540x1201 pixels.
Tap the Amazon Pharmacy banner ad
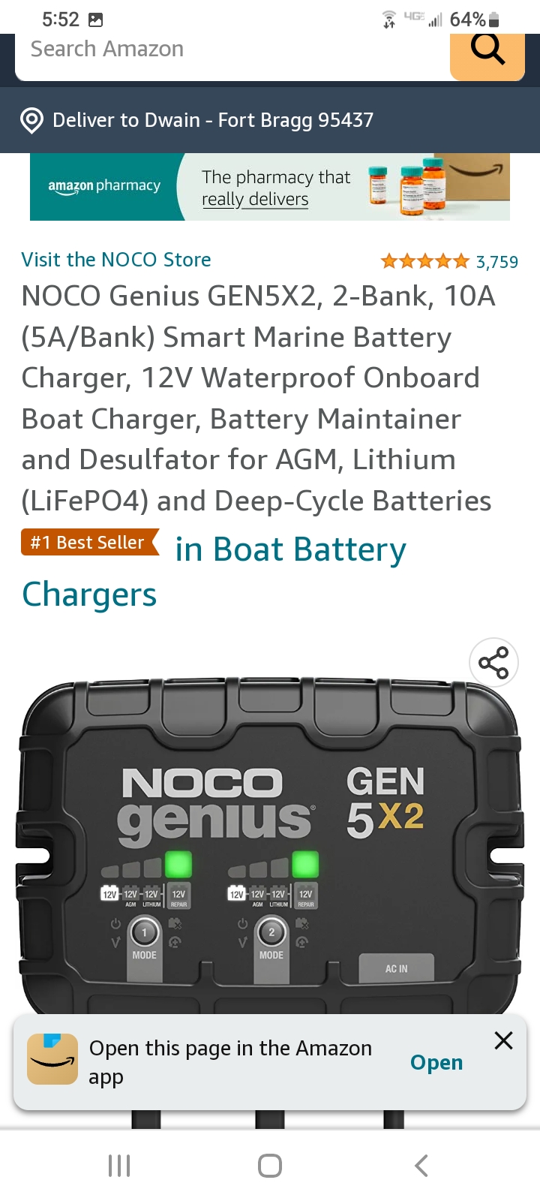click(x=270, y=187)
